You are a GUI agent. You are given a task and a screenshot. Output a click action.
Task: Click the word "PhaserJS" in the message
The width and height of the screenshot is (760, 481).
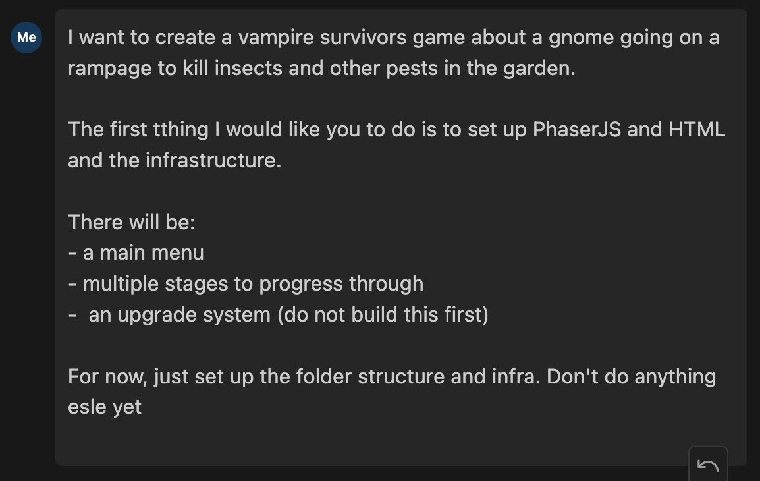pyautogui.click(x=576, y=129)
